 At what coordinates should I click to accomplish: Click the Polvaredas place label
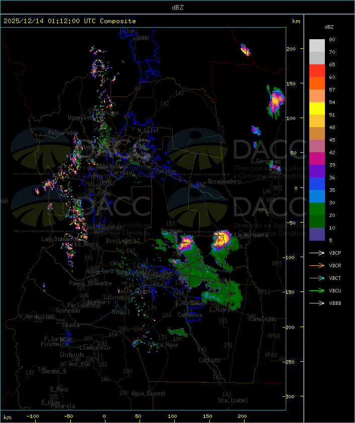(x=63, y=133)
